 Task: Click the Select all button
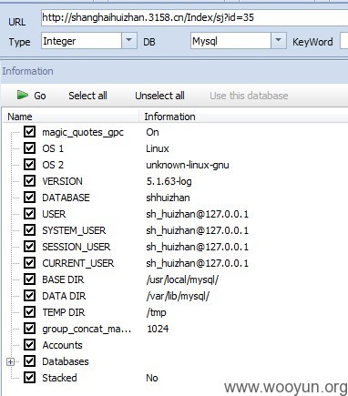tap(87, 96)
